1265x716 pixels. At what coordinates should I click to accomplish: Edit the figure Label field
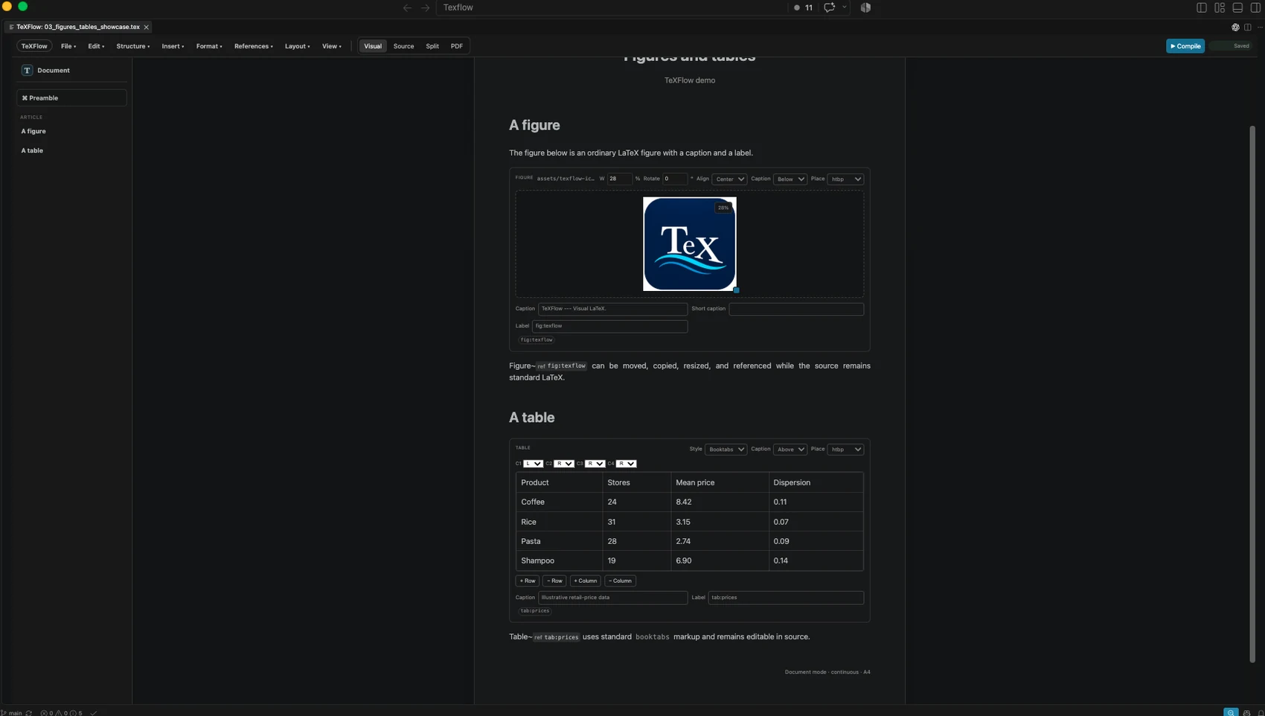coord(609,326)
